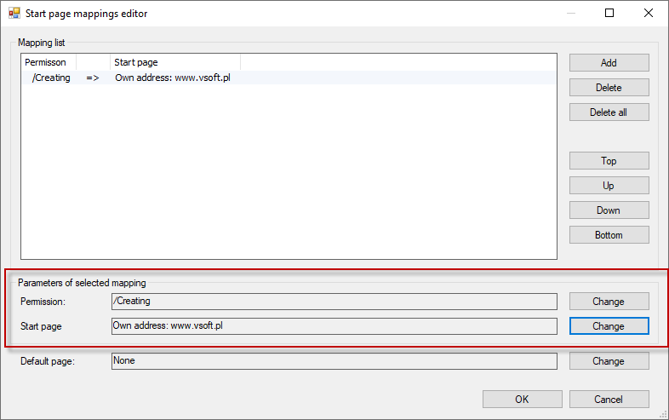The width and height of the screenshot is (669, 420).
Task: Send the mapping to Bottom
Action: click(609, 235)
